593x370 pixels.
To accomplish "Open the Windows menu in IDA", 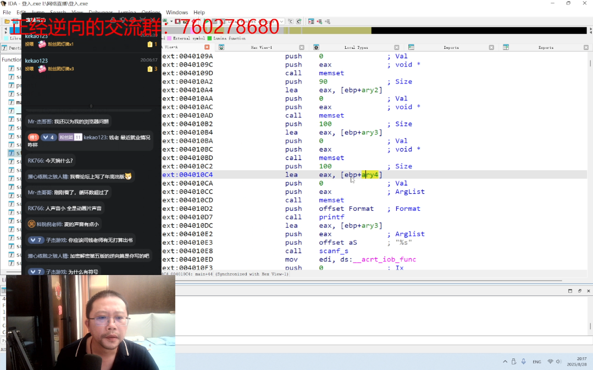I will click(x=176, y=12).
